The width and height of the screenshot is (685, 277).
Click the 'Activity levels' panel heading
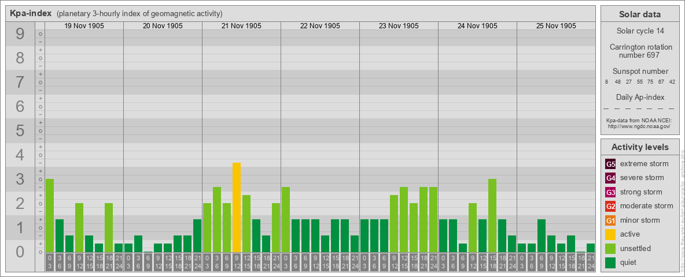[x=640, y=147]
